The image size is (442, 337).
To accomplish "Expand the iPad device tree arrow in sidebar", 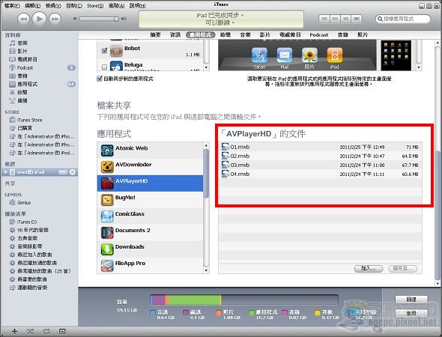I will [6, 172].
